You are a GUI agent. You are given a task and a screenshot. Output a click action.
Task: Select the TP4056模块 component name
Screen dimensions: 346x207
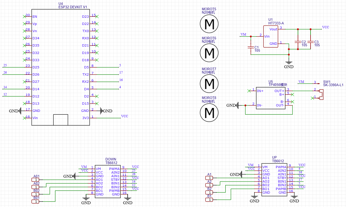pos(278,85)
